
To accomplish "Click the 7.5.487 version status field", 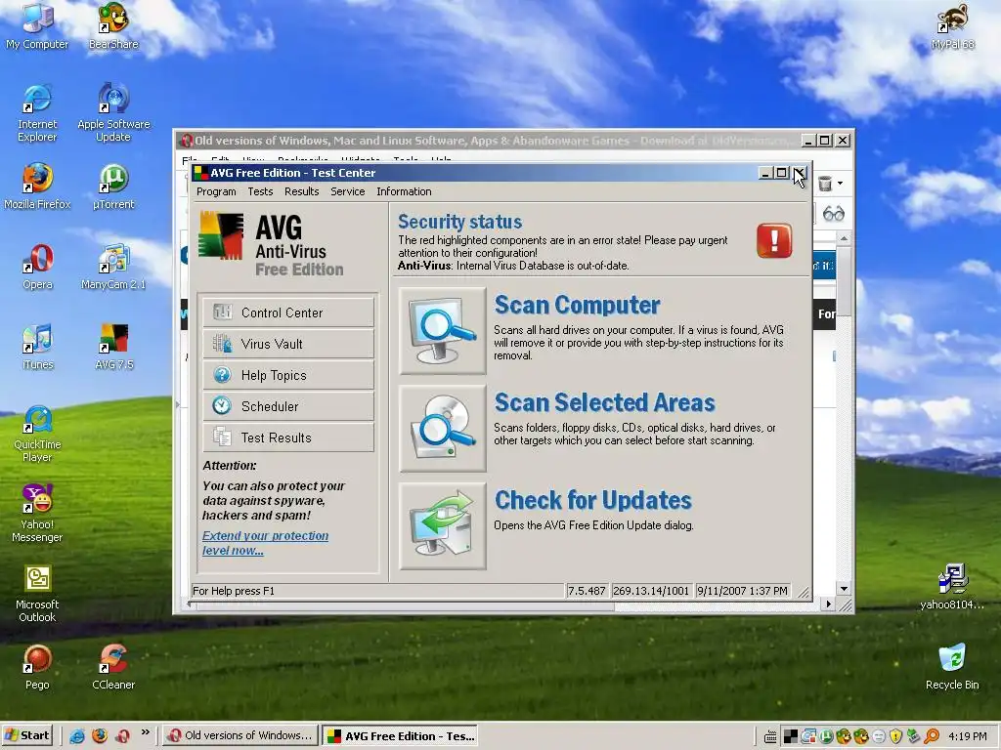I will (587, 591).
